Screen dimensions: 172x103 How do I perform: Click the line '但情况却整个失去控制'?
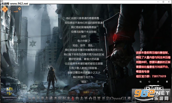click(x=84, y=32)
